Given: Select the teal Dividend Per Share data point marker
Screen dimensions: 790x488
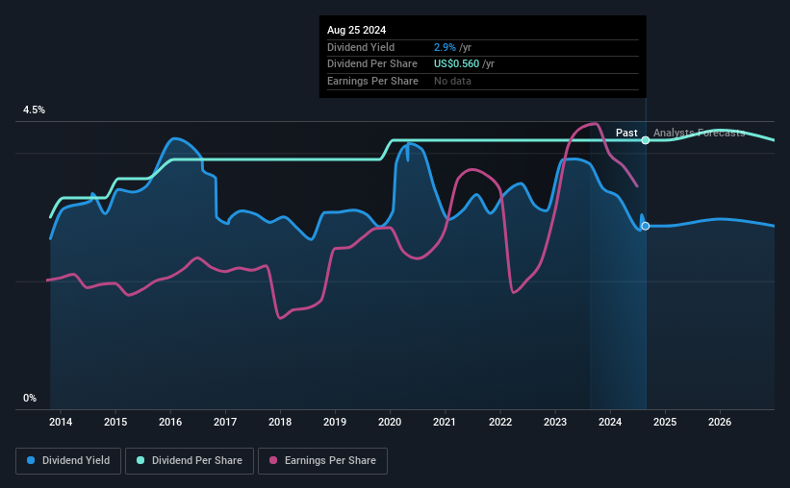Looking at the screenshot, I should click(x=646, y=140).
